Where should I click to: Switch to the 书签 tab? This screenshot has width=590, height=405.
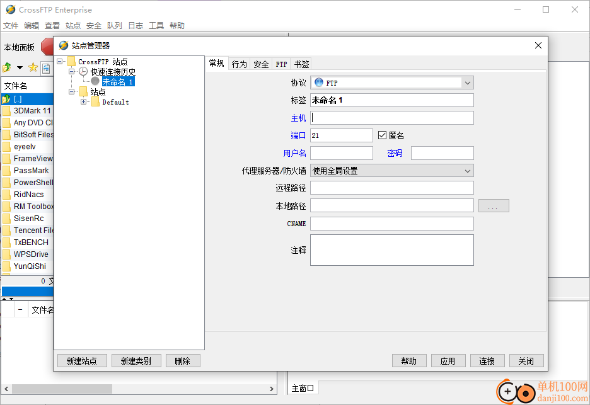tap(302, 64)
